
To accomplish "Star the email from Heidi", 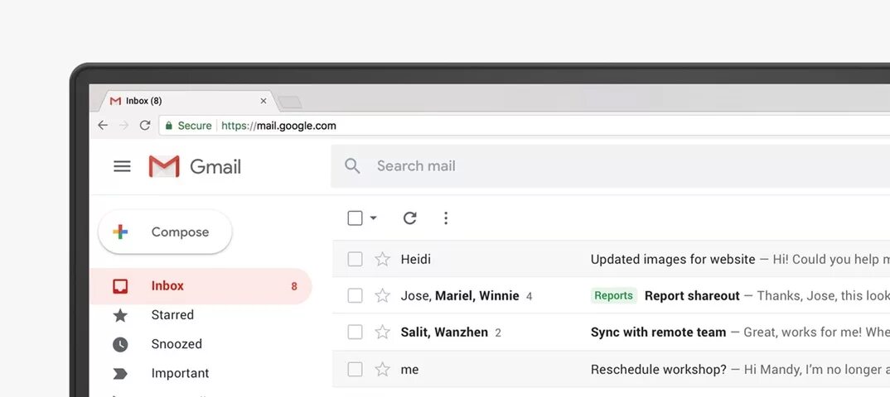I will tap(383, 260).
